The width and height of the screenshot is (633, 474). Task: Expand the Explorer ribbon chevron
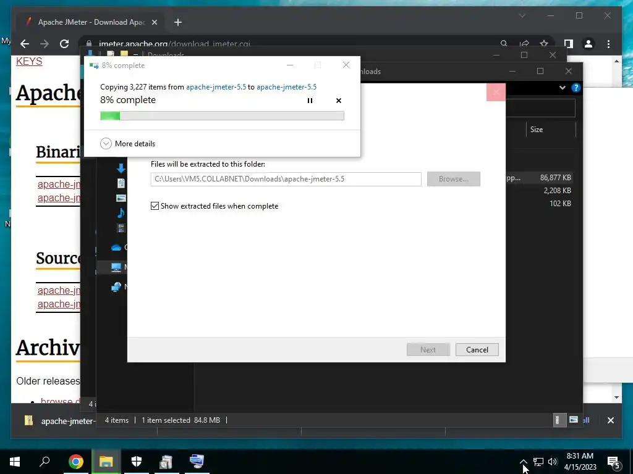(x=563, y=88)
